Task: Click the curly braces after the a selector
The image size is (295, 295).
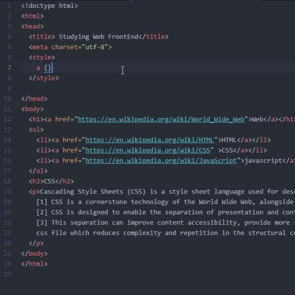Action: [48, 68]
